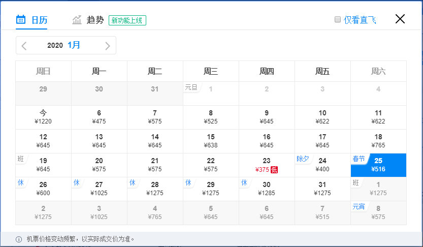
Task: Enable the 仅看直飞 checkbox
Action: coord(337,20)
